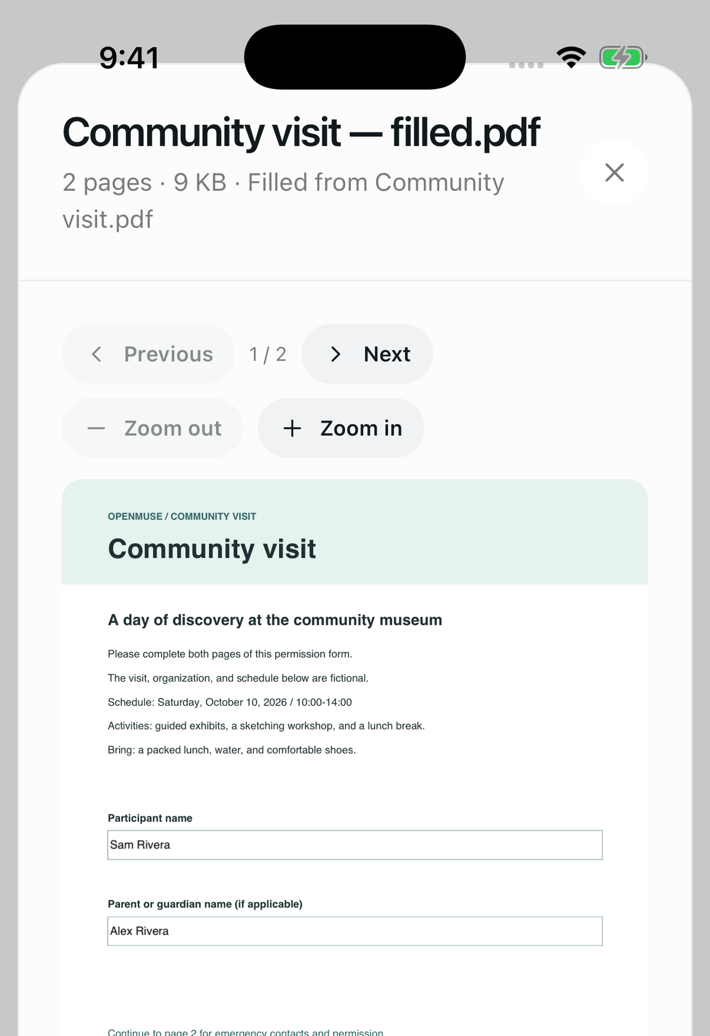710x1036 pixels.
Task: Click the "Community visit" document heading
Action: click(212, 548)
